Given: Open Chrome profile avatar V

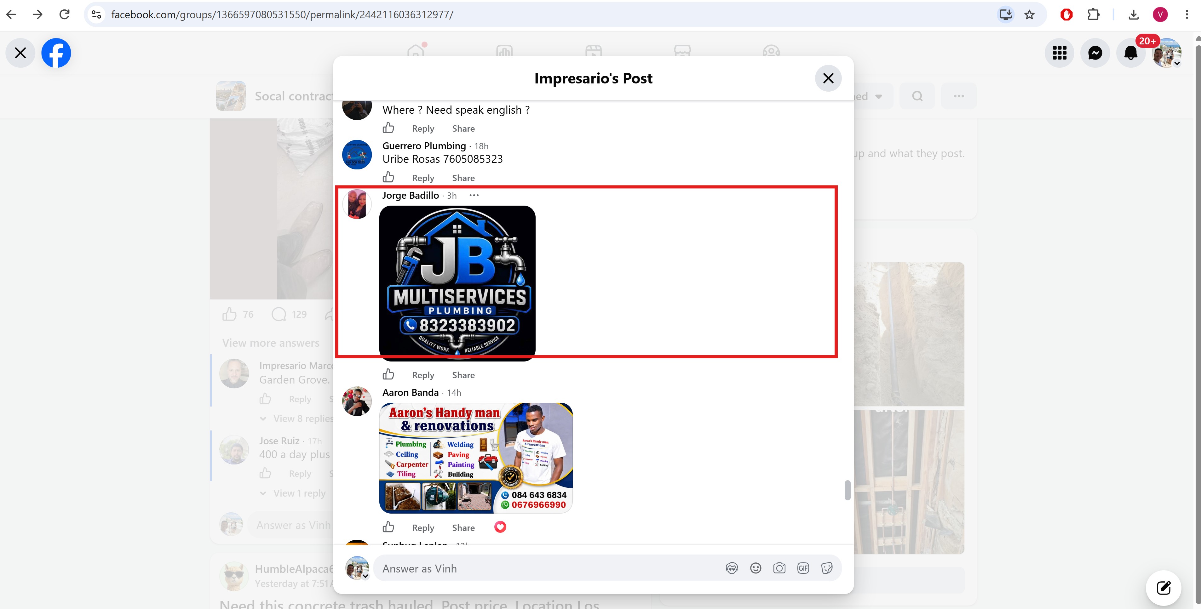Looking at the screenshot, I should pos(1160,14).
